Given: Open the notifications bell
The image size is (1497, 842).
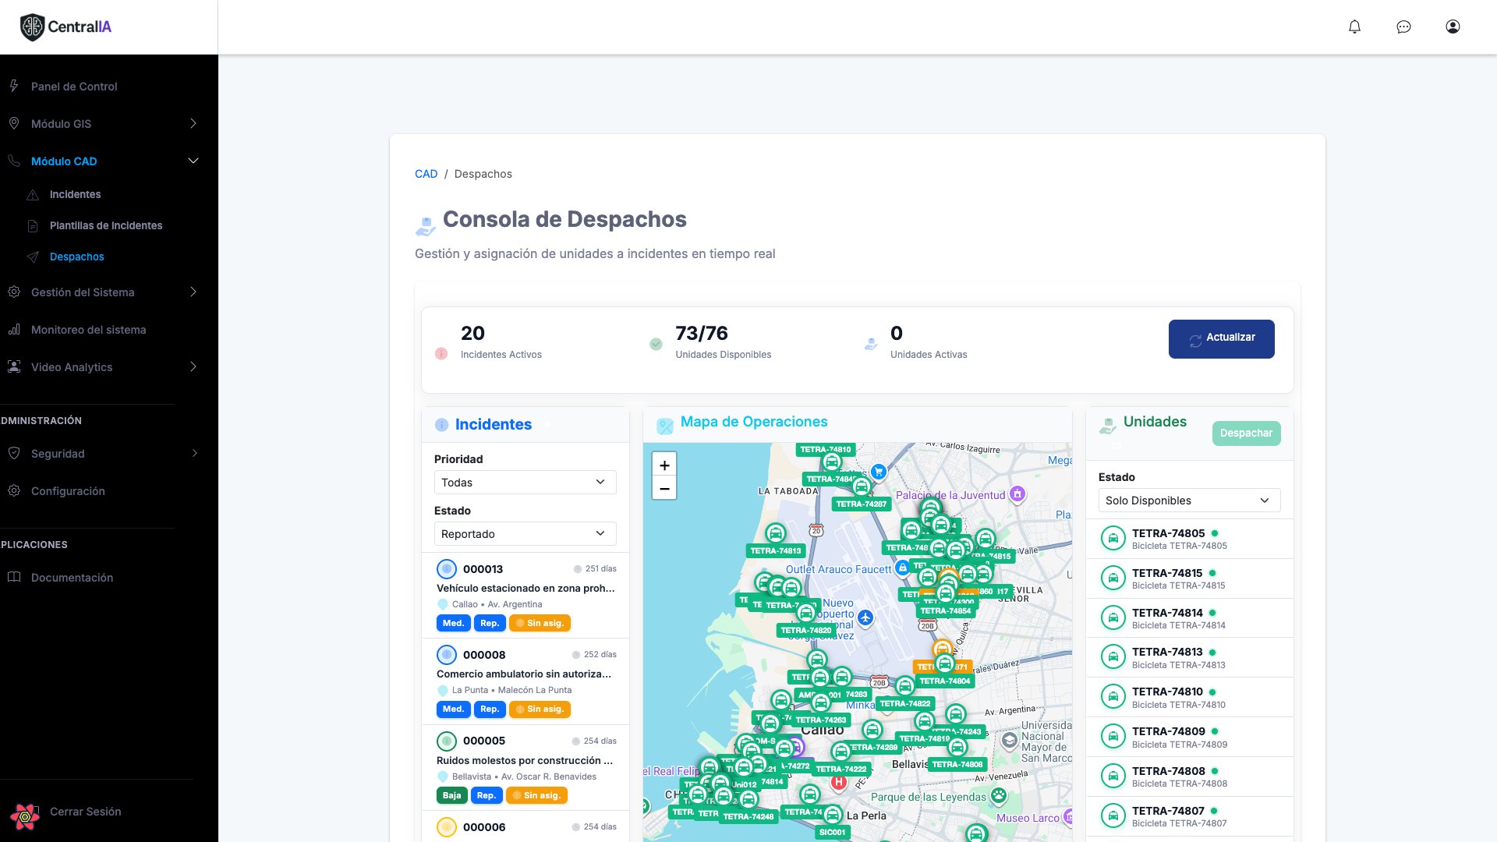Looking at the screenshot, I should click(1354, 27).
